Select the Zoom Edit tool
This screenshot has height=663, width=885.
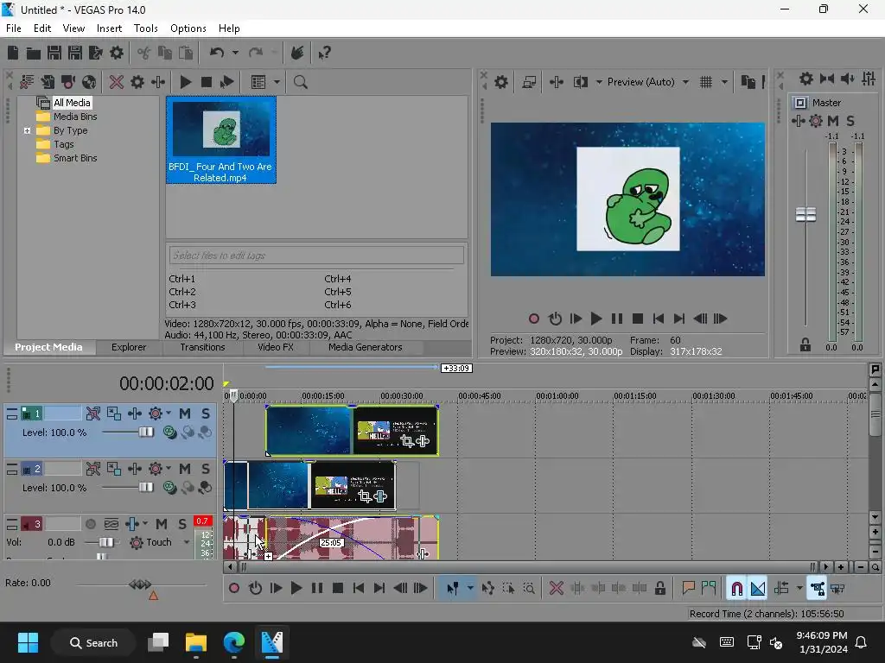529,589
